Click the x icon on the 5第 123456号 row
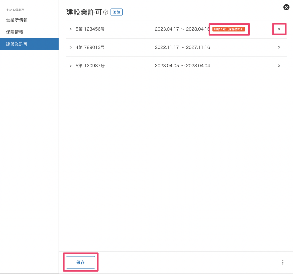Image resolution: width=293 pixels, height=274 pixels. point(279,29)
